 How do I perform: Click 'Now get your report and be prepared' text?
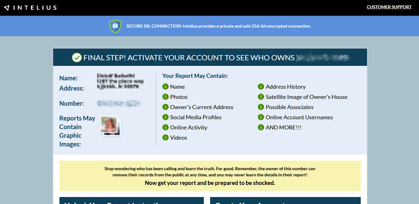(x=210, y=183)
